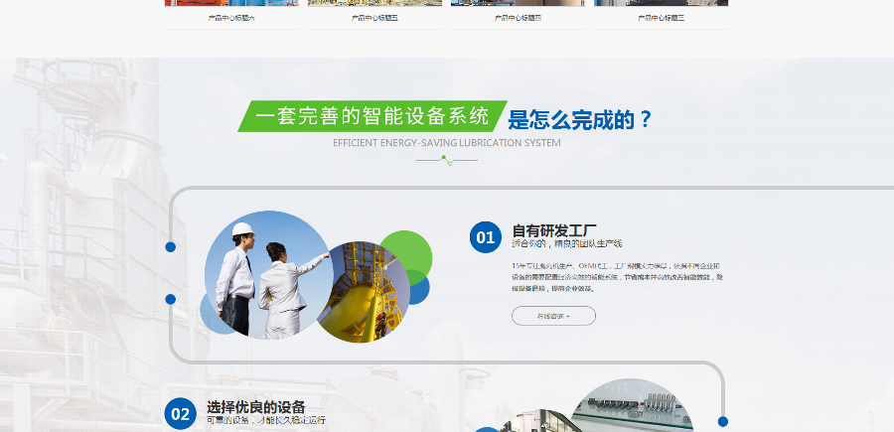The width and height of the screenshot is (894, 432).
Task: Open product link 产品中心标题六
Action: click(x=231, y=18)
